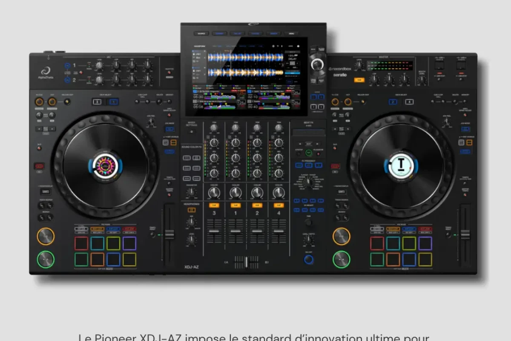Click the purple performance pad under the sunburst jog
511x341 pixels.
(x=129, y=243)
